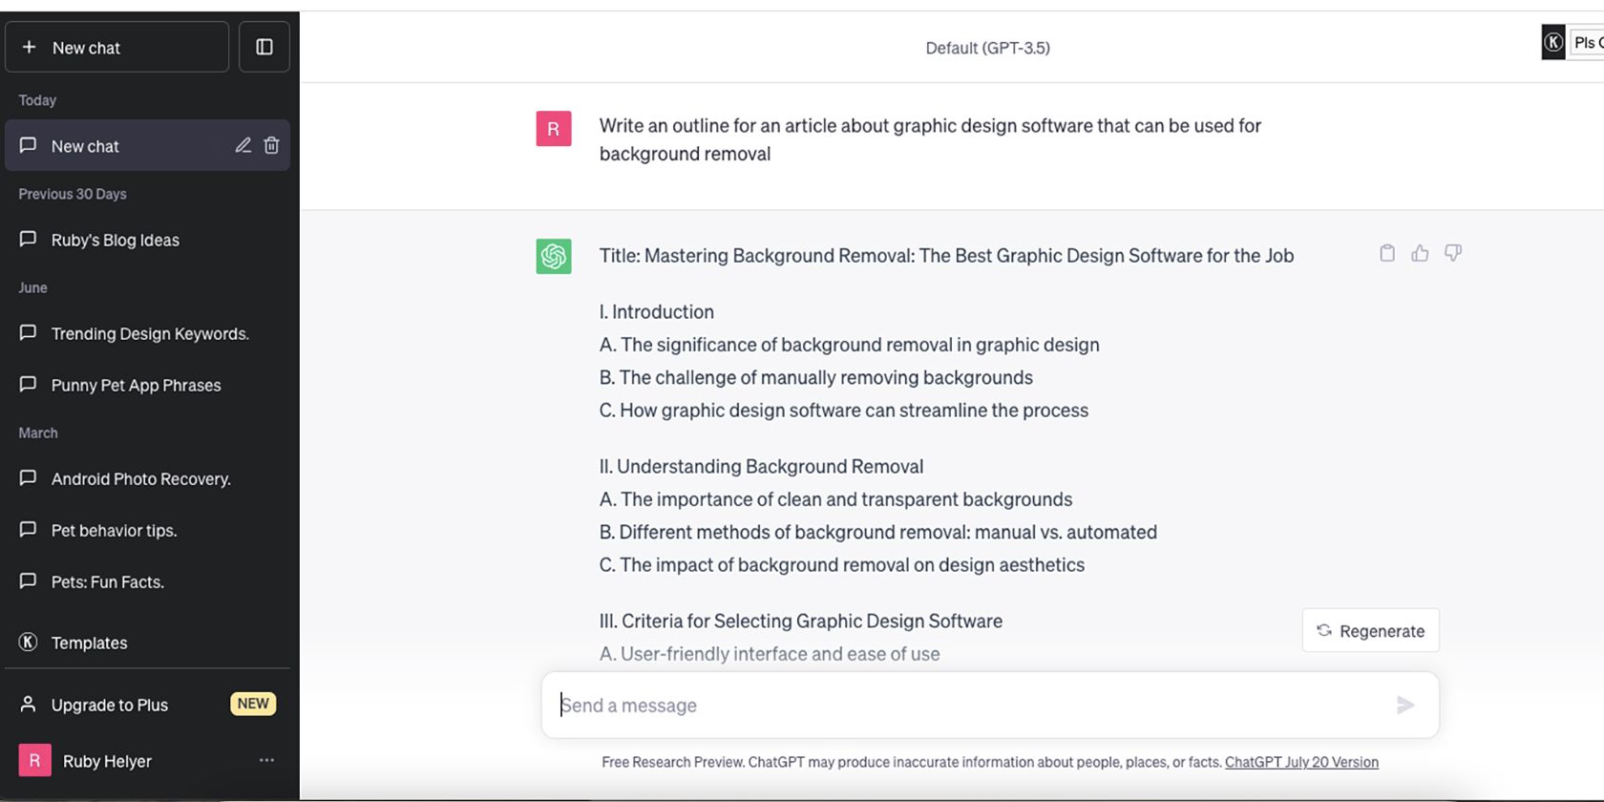Screen dimensions: 1604x802
Task: Select the Trending Design Keywords chat
Action: [x=150, y=333]
